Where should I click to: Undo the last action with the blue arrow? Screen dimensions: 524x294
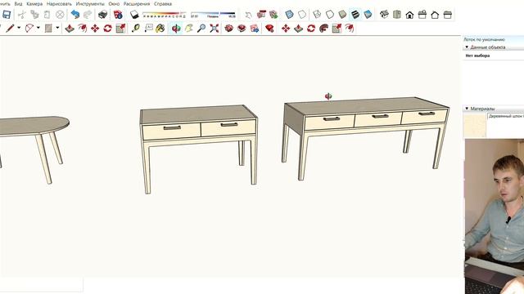click(x=75, y=15)
